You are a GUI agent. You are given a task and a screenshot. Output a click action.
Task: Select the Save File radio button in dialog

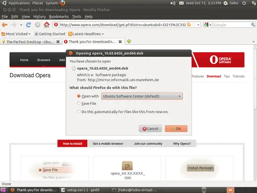79,103
